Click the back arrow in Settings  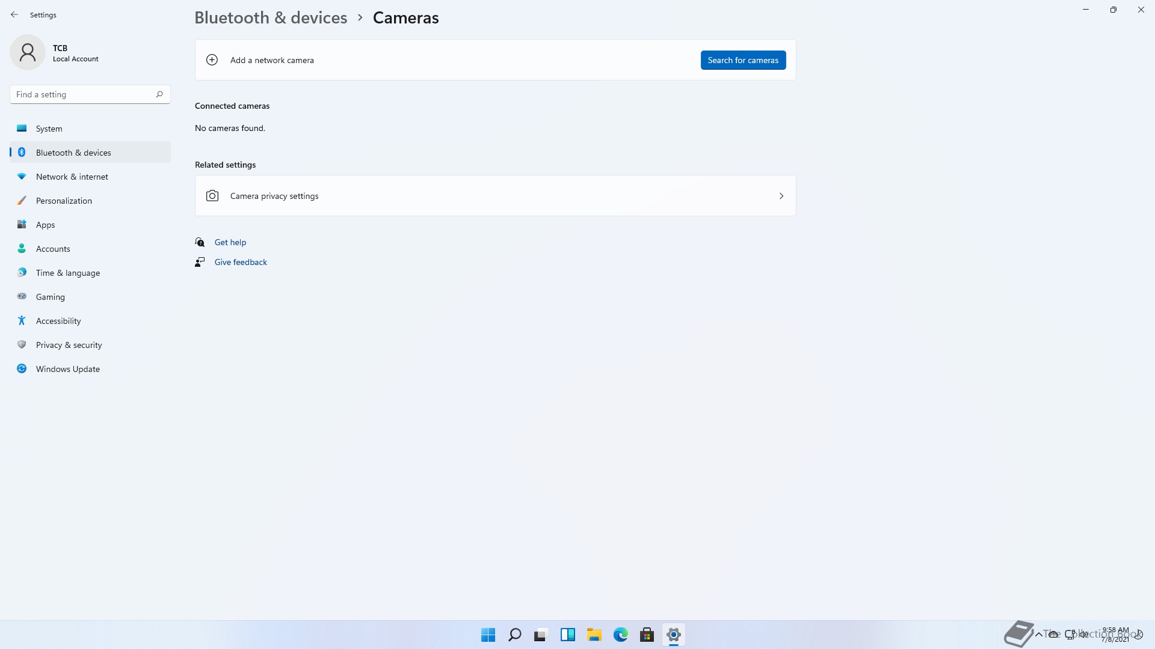[x=14, y=14]
